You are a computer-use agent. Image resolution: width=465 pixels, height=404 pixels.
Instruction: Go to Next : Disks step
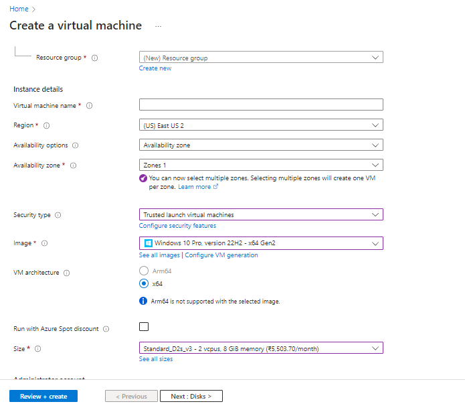191,396
